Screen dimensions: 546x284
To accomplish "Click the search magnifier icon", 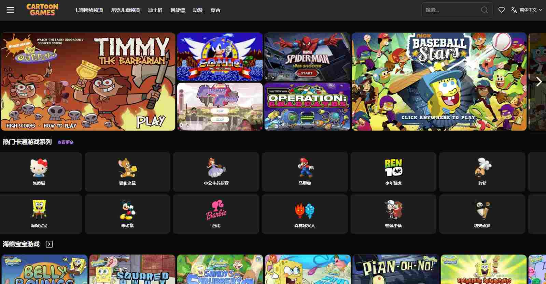I will pos(484,10).
